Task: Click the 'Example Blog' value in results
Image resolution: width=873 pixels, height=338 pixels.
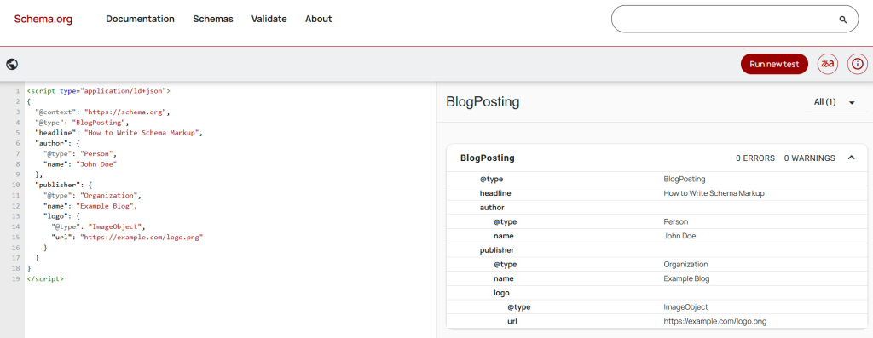Action: (x=686, y=278)
